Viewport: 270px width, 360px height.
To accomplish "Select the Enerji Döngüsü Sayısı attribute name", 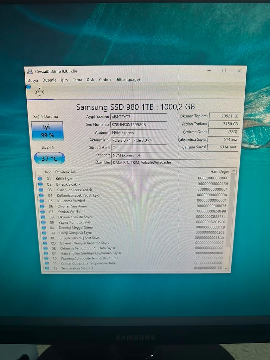I will coord(76,233).
